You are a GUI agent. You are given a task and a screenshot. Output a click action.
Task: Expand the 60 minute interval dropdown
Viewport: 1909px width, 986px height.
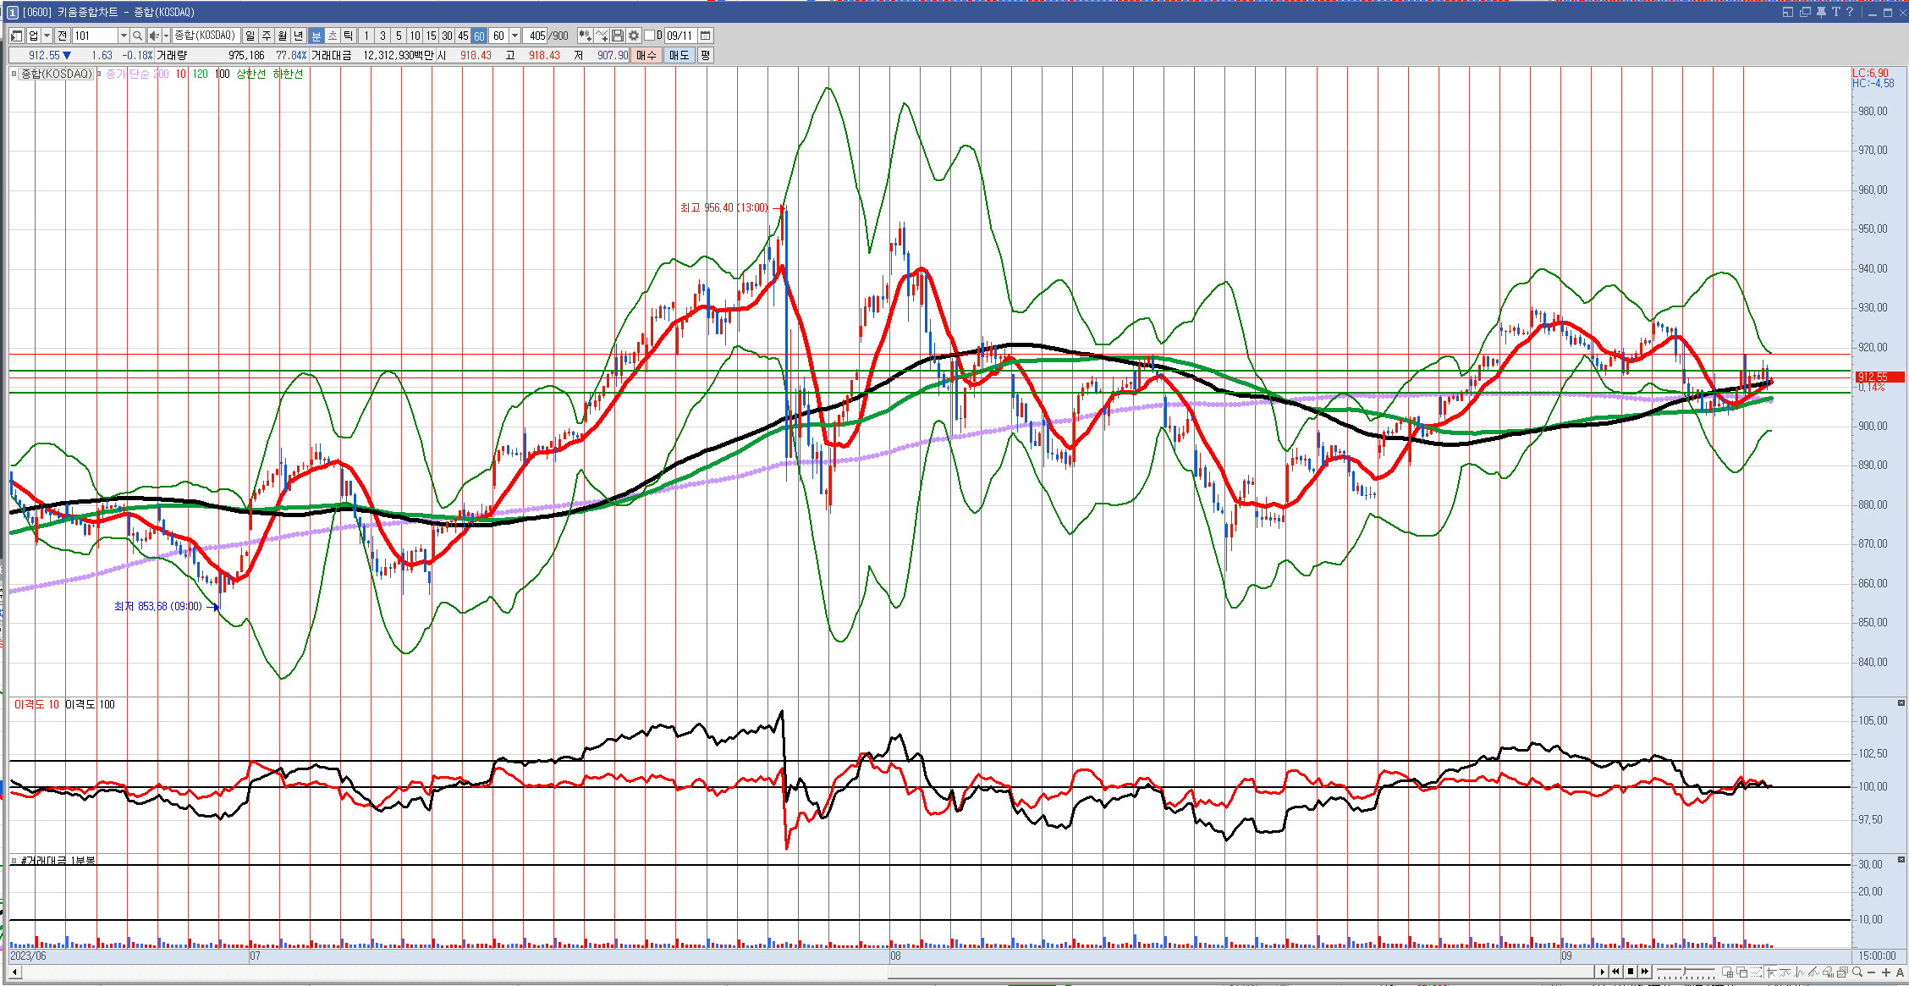click(514, 36)
